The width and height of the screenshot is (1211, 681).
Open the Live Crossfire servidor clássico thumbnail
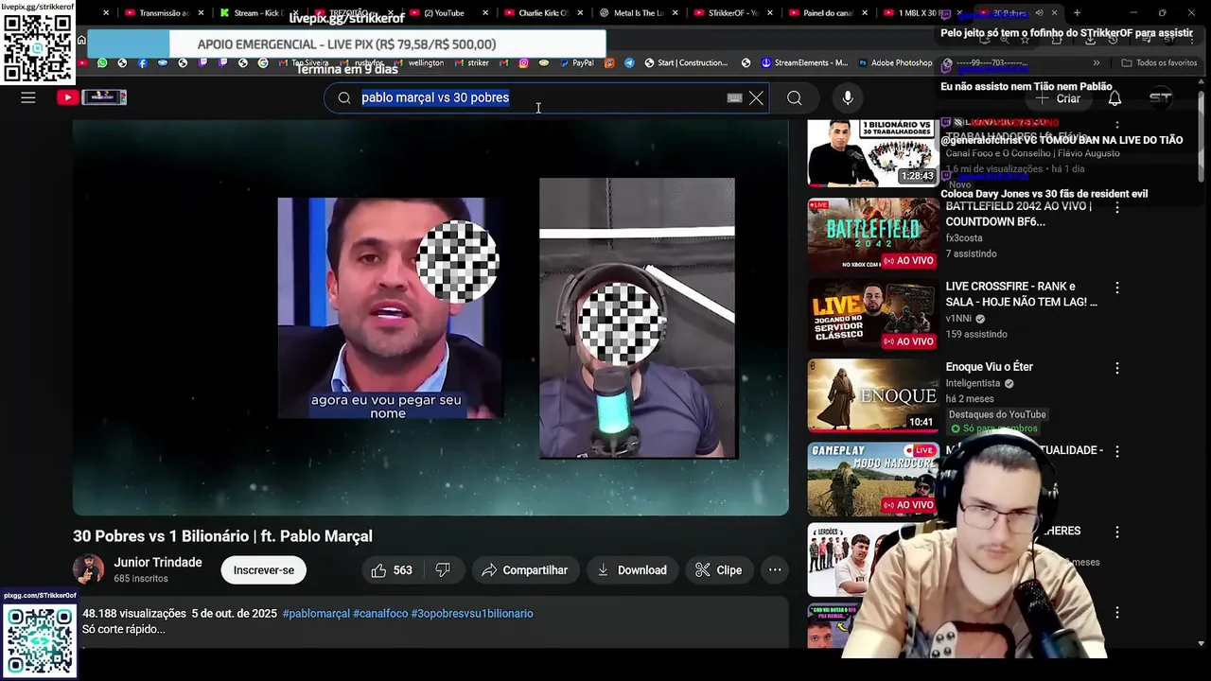(x=871, y=314)
